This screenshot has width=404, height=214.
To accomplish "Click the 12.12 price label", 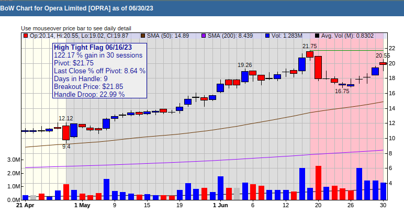I will [66, 118].
